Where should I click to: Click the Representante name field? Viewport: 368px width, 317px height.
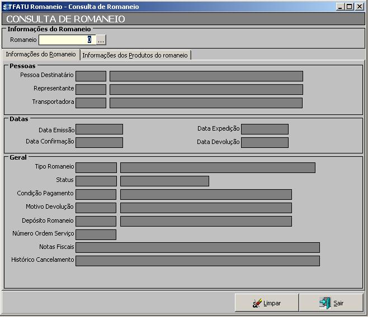click(206, 89)
